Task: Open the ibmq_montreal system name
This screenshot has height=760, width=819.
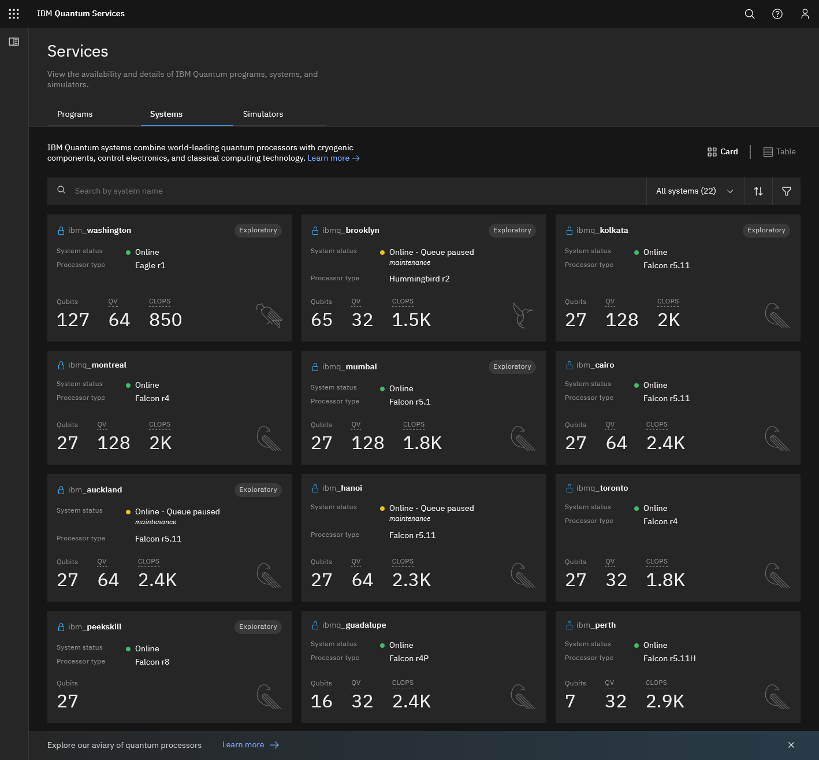Action: pyautogui.click(x=97, y=365)
